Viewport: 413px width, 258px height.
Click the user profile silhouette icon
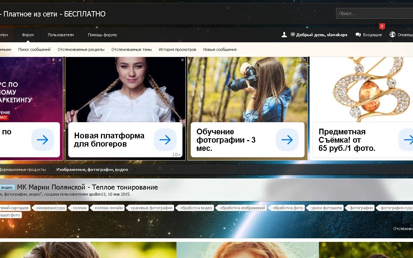coord(284,35)
